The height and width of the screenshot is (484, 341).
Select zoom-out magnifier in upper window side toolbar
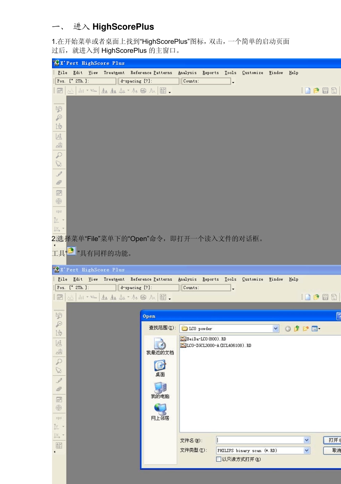click(59, 118)
